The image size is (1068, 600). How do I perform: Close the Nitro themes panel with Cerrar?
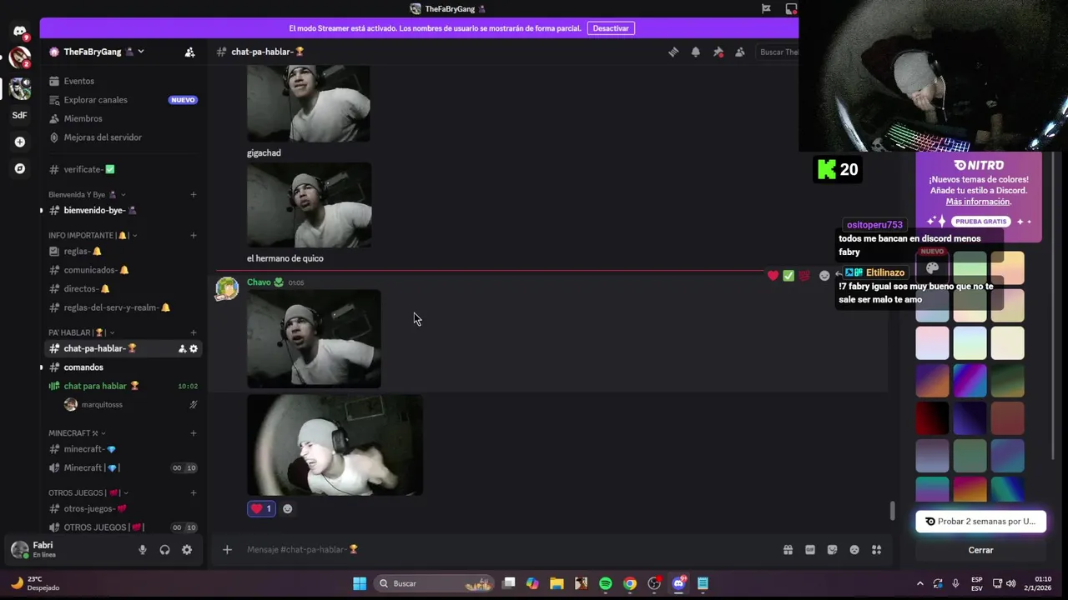pyautogui.click(x=980, y=550)
